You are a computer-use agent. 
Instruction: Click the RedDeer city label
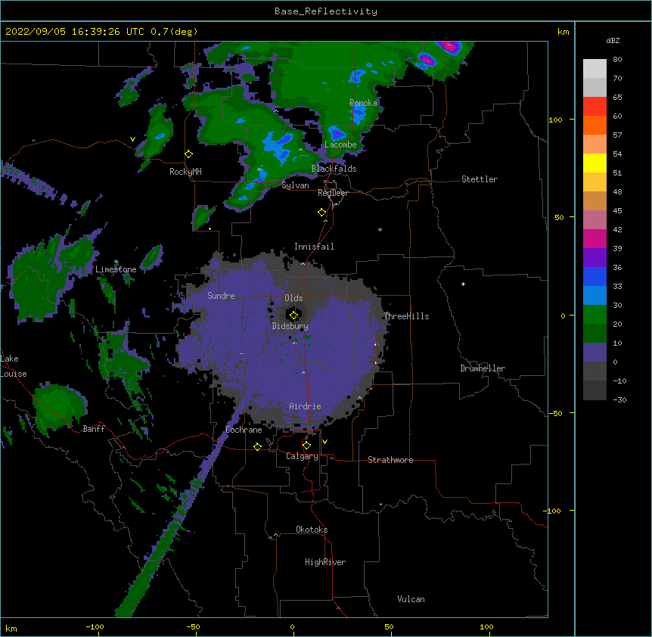(x=333, y=193)
